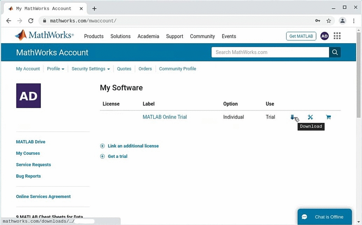This screenshot has width=362, height=225.
Task: Open My Courses link
Action: (28, 153)
